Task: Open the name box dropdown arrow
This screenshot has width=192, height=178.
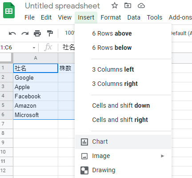Action: (x=34, y=48)
